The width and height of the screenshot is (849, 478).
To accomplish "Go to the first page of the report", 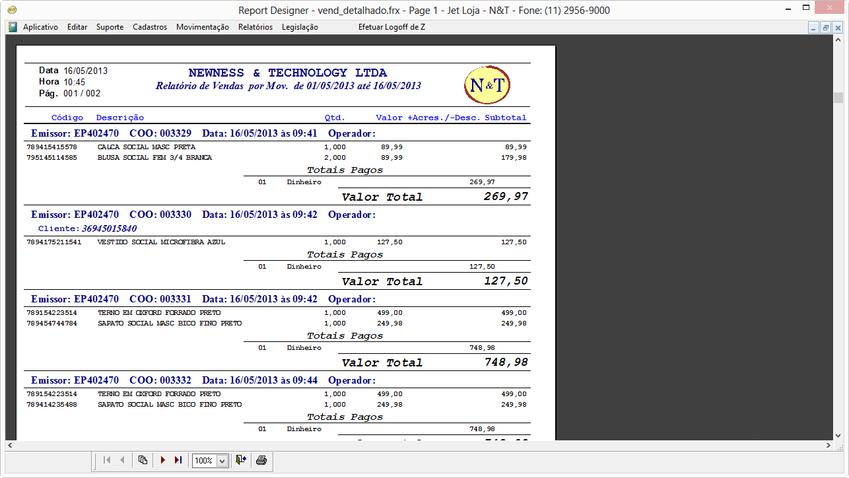I will coord(107,460).
